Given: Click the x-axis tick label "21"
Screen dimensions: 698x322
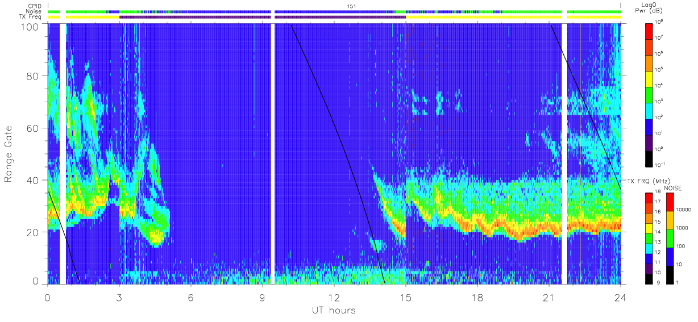Looking at the screenshot, I should (x=549, y=298).
